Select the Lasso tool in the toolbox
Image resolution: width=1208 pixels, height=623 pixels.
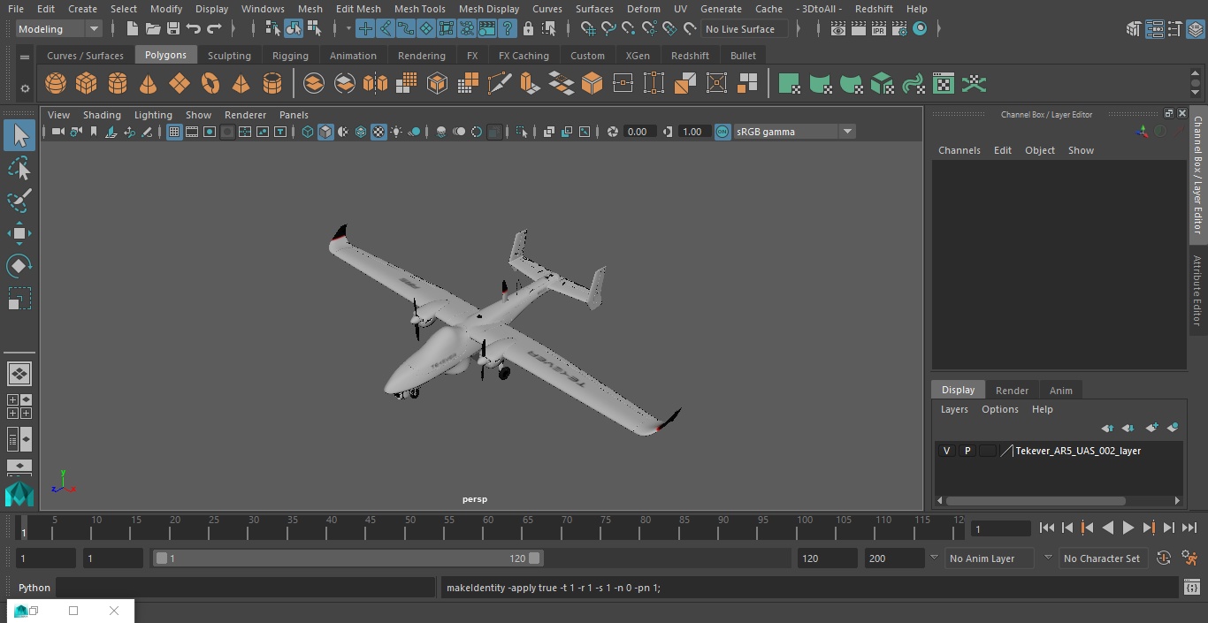coord(19,168)
